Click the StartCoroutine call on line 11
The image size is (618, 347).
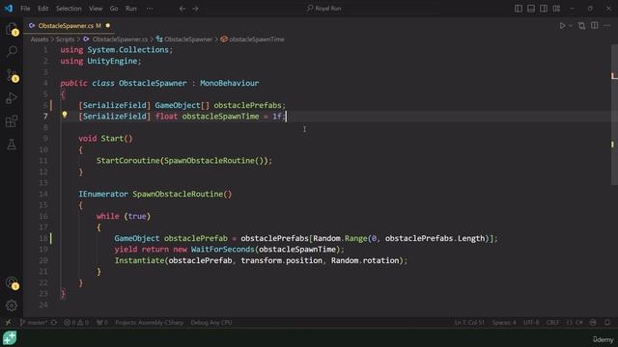tap(128, 161)
